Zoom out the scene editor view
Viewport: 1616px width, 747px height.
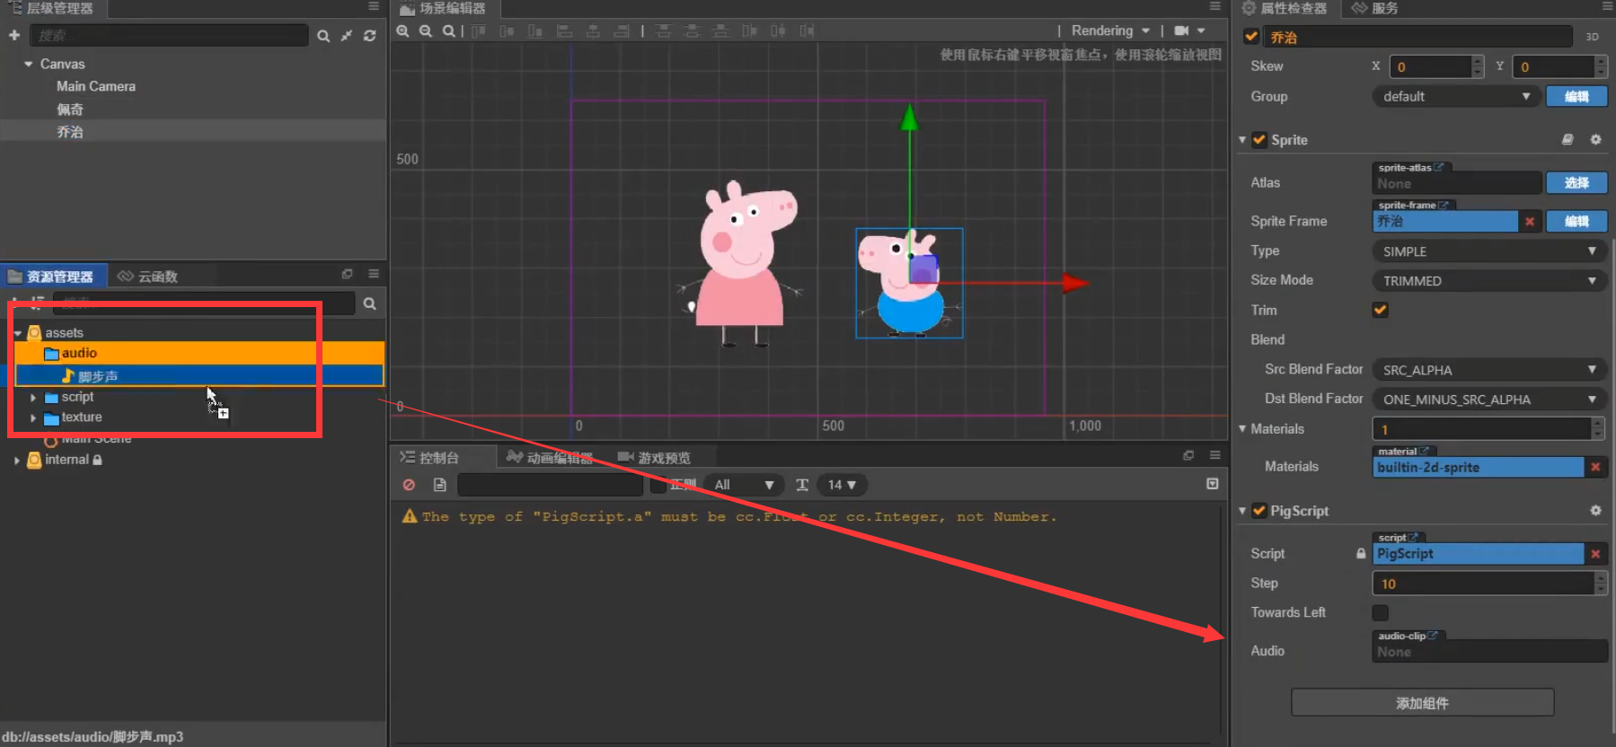coord(426,31)
